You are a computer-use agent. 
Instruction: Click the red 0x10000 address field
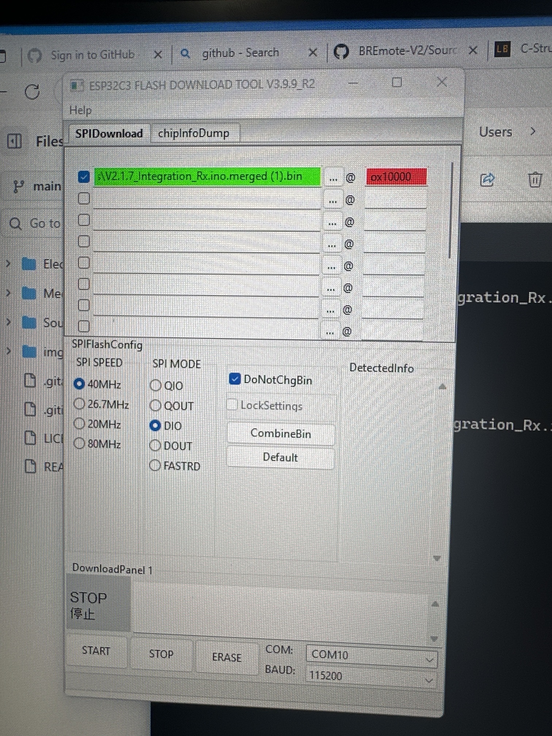[396, 177]
